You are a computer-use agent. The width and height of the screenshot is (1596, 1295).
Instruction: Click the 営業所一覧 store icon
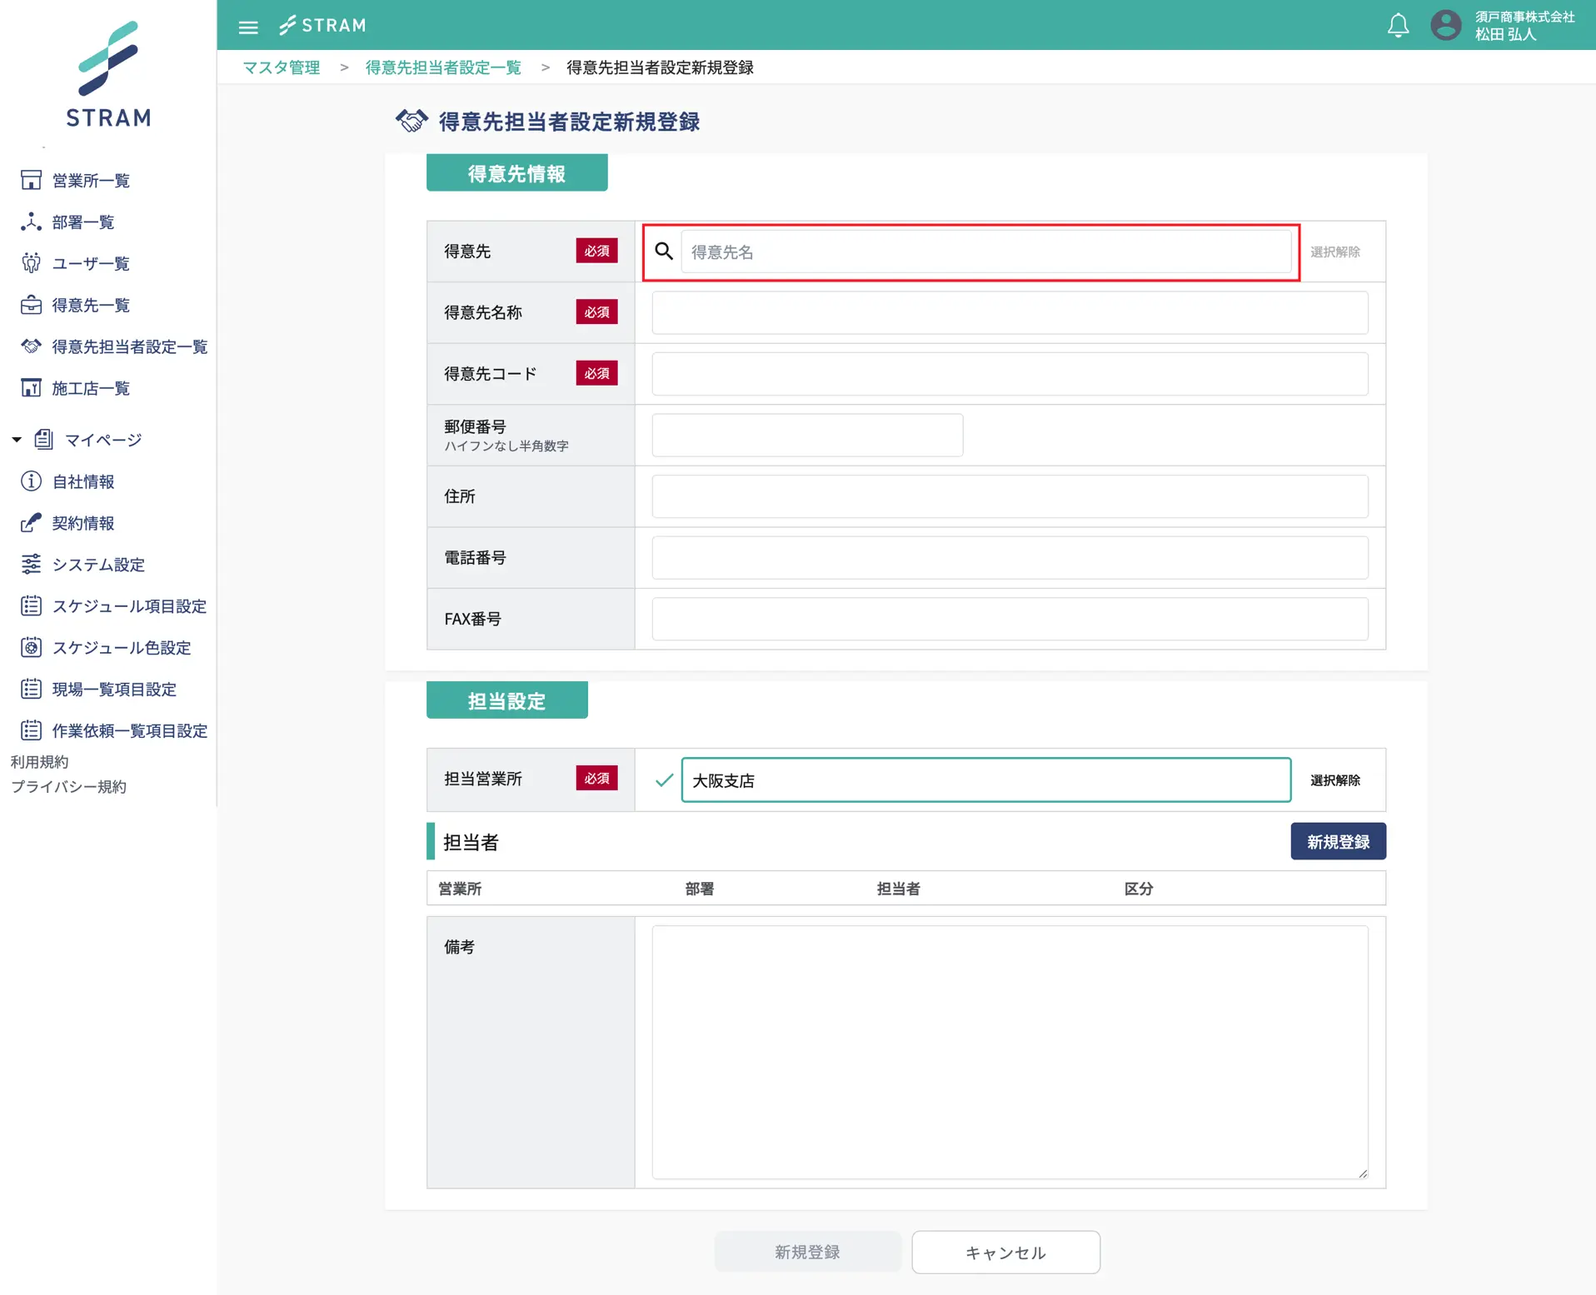[x=31, y=181]
